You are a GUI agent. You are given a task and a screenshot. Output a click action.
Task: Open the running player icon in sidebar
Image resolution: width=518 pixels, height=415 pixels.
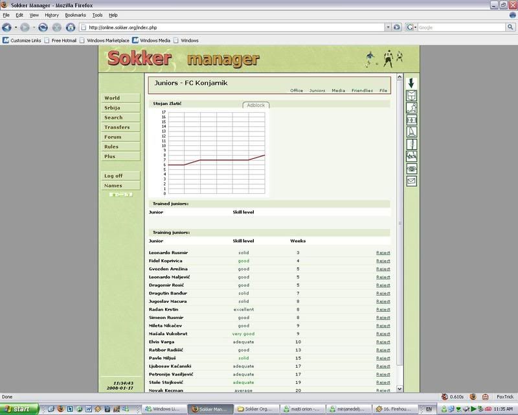[x=411, y=108]
